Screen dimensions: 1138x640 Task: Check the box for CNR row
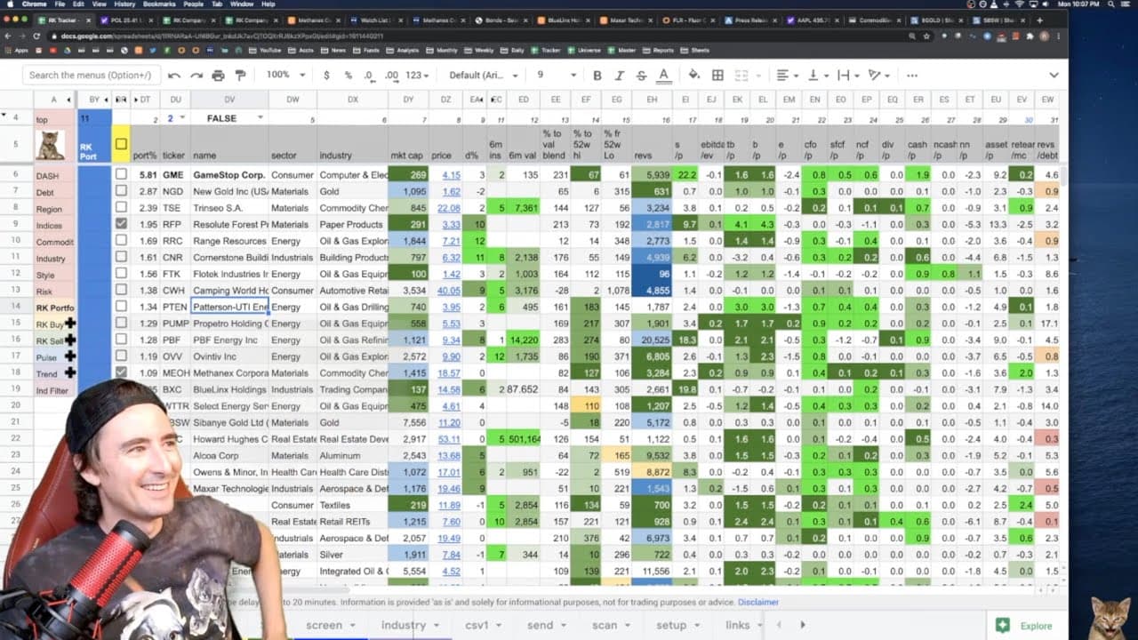pyautogui.click(x=121, y=257)
